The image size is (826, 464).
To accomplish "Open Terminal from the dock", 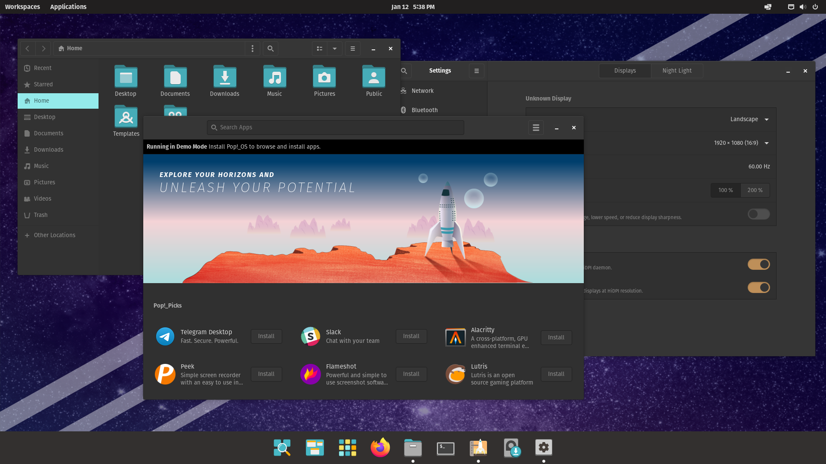I will pyautogui.click(x=446, y=449).
